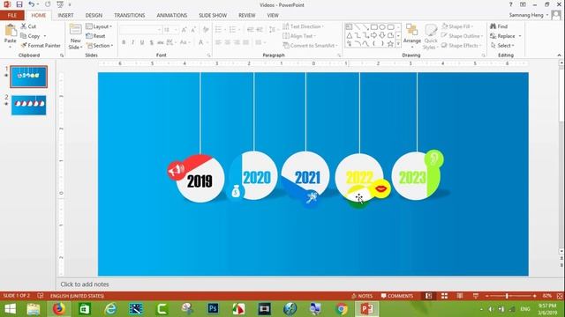Start Slide Show from status bar
Image resolution: width=565 pixels, height=317 pixels.
pos(476,296)
